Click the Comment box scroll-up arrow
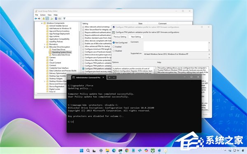This screenshot has width=247, height=154. (x=209, y=43)
